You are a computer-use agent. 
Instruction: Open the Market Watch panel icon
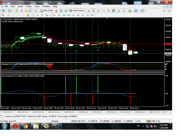(x=17, y=11)
